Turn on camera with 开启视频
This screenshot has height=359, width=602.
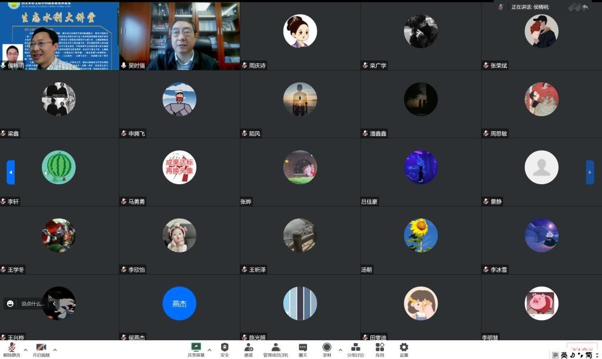pos(41,349)
